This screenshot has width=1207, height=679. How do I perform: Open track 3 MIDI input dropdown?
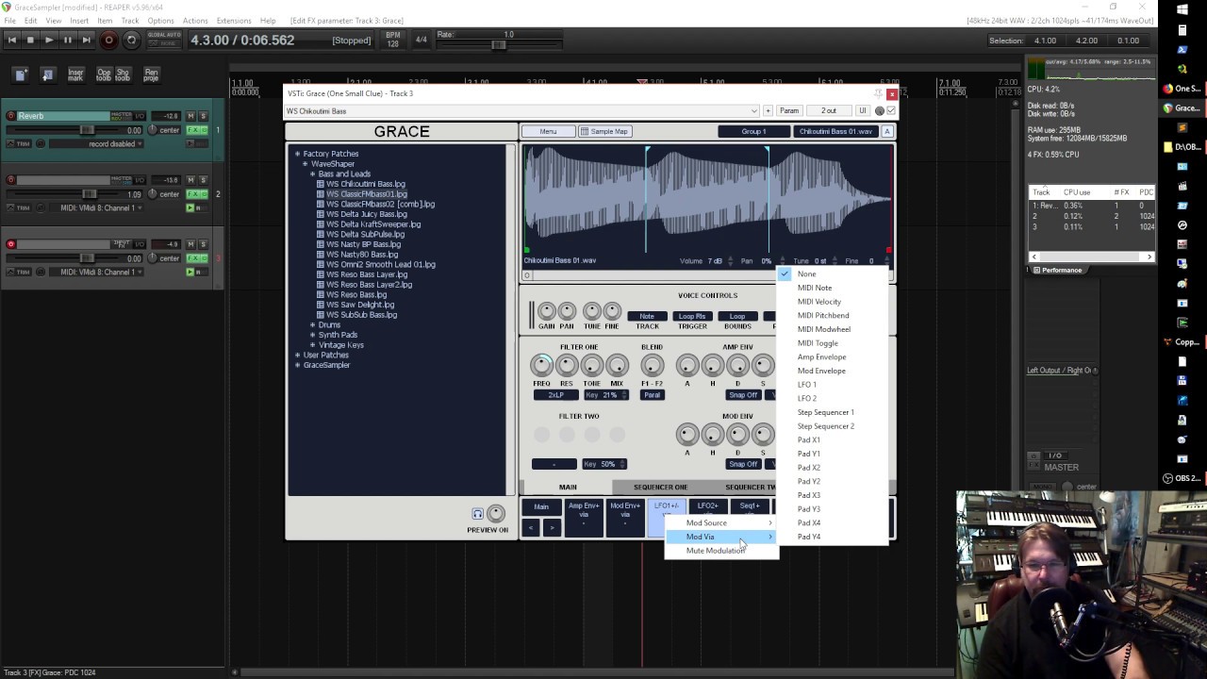pos(97,272)
